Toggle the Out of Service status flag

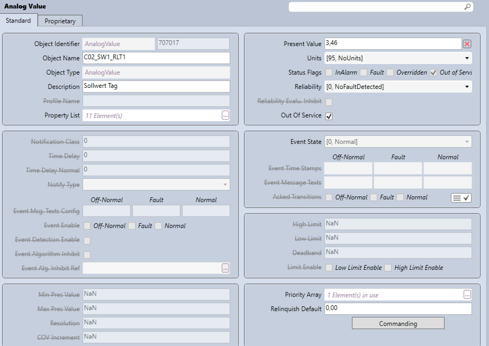[x=433, y=72]
